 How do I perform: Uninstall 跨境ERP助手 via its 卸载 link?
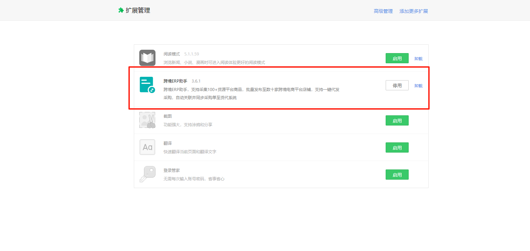[x=418, y=86]
